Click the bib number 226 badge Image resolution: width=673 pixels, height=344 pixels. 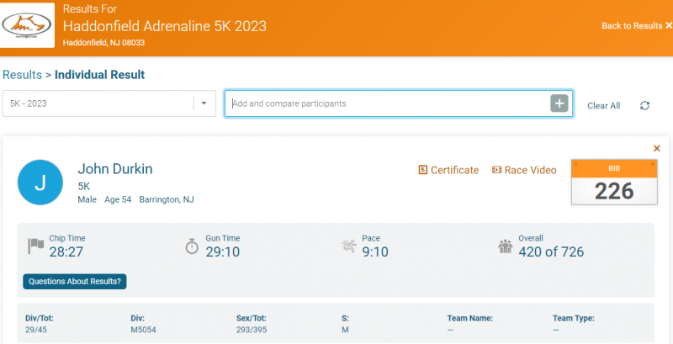(614, 183)
